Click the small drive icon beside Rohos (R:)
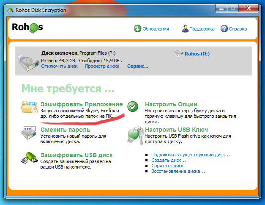Image resolution: width=265 pixels, height=205 pixels. pos(179,53)
